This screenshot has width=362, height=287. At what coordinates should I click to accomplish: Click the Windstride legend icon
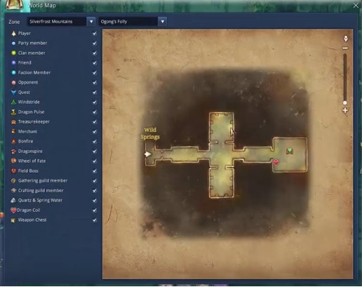click(x=13, y=102)
